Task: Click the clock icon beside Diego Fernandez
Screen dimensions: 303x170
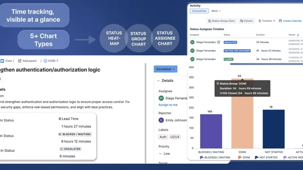Action: (x=219, y=42)
